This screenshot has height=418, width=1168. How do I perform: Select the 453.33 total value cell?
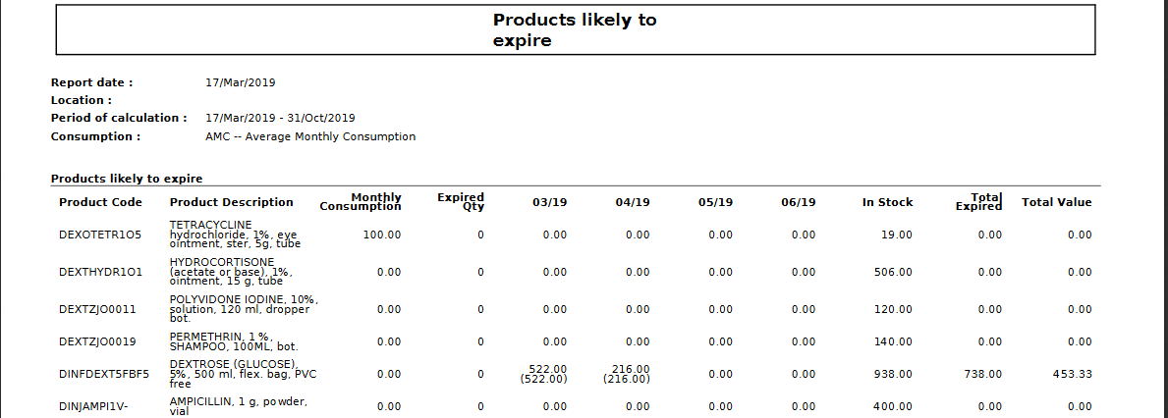[x=1072, y=374]
